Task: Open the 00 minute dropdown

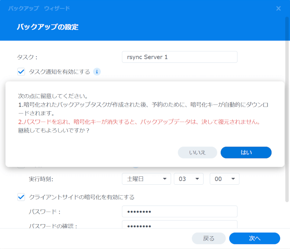Action: tap(224, 179)
